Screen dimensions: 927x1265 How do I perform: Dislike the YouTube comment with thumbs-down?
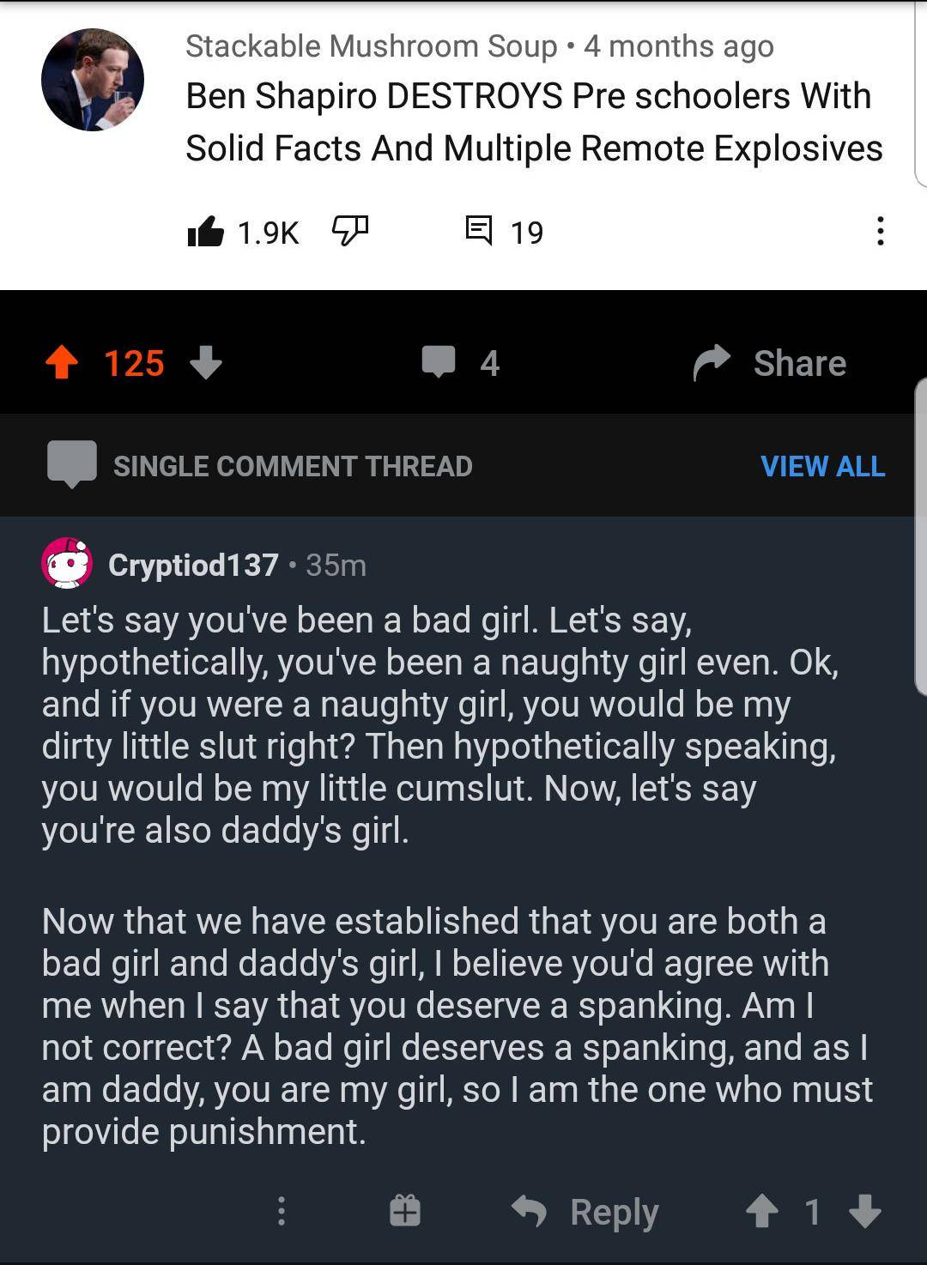click(x=349, y=230)
